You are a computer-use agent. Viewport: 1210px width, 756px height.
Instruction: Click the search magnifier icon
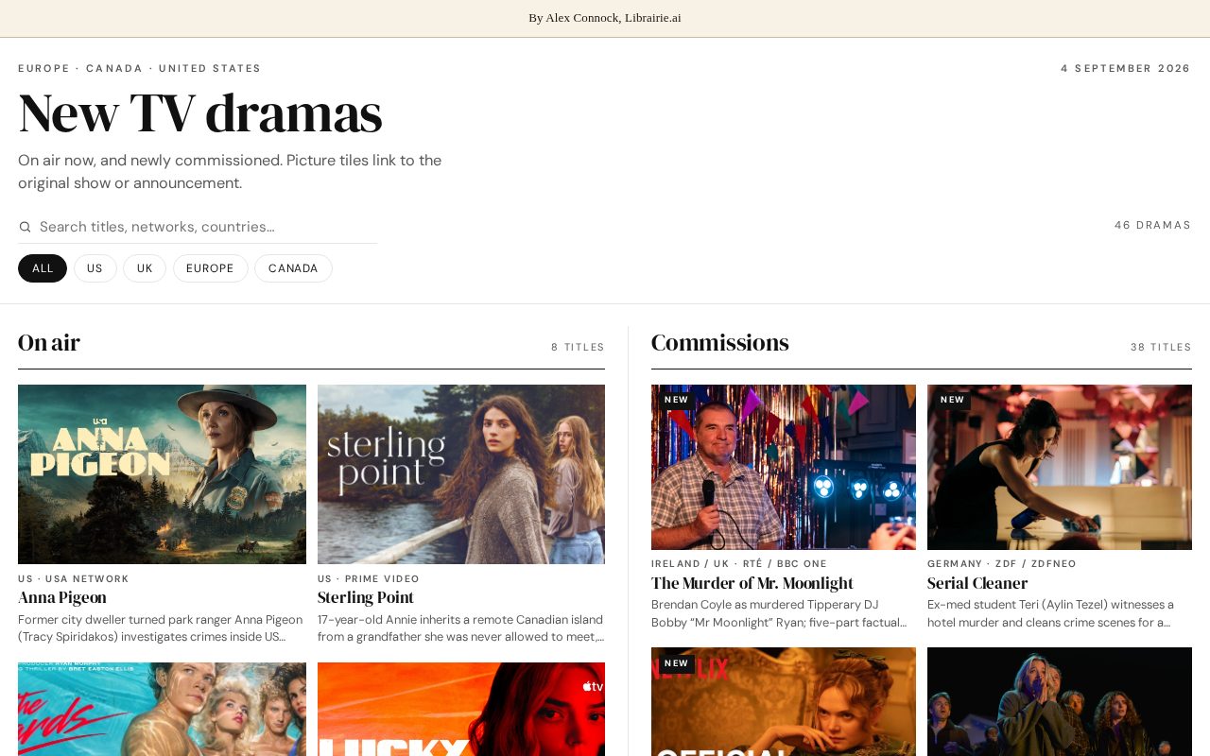pos(25,227)
